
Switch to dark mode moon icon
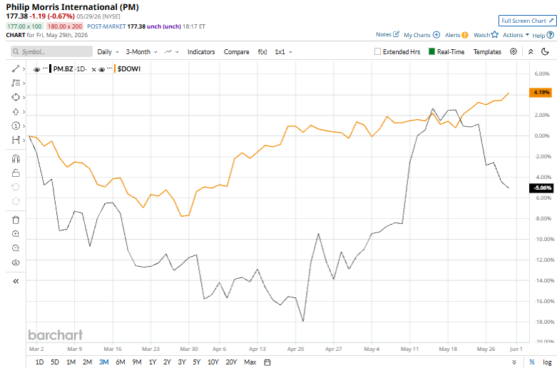[x=545, y=52]
